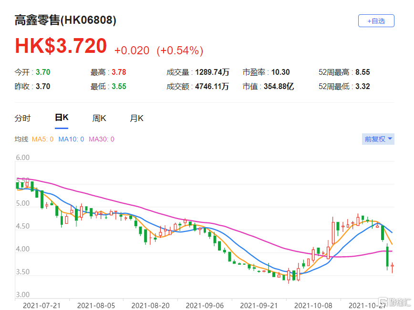Click the 市盈率 P/E ratio 10.30

tap(280, 72)
